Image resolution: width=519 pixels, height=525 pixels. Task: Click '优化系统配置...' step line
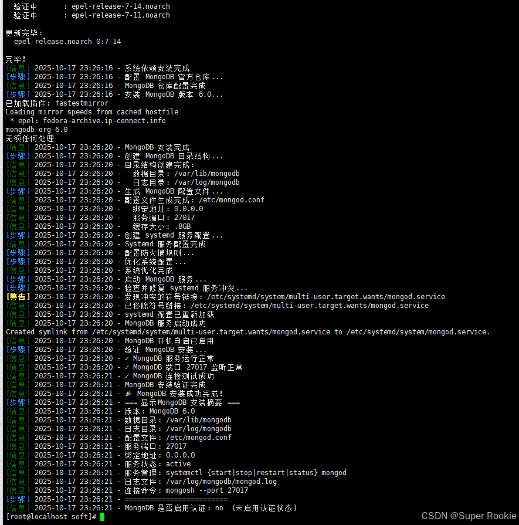(155, 262)
